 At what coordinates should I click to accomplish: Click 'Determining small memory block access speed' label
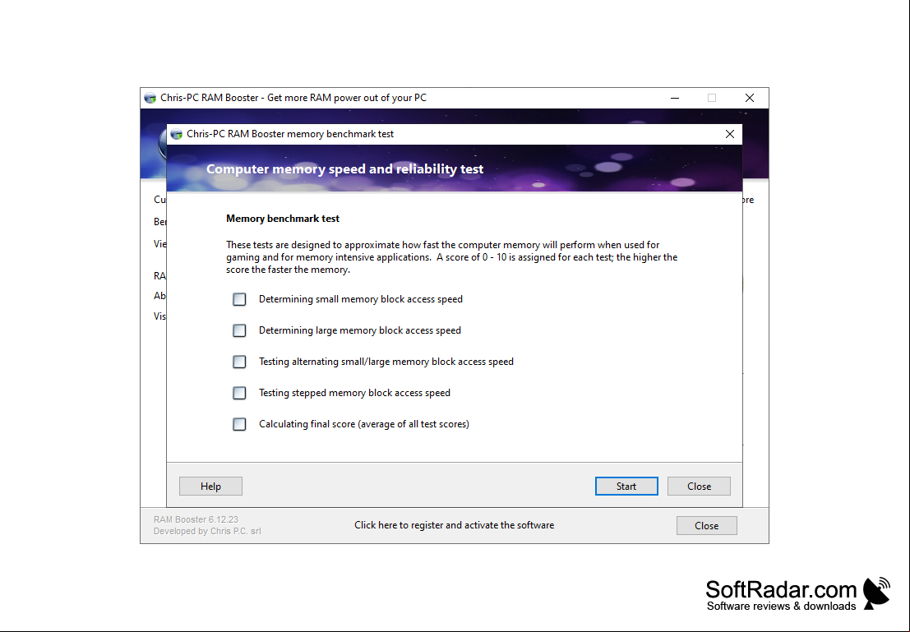pos(360,299)
